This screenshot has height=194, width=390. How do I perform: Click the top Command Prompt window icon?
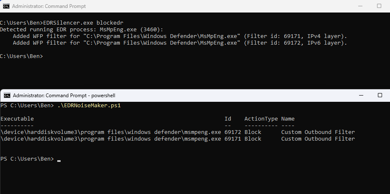(6, 6)
